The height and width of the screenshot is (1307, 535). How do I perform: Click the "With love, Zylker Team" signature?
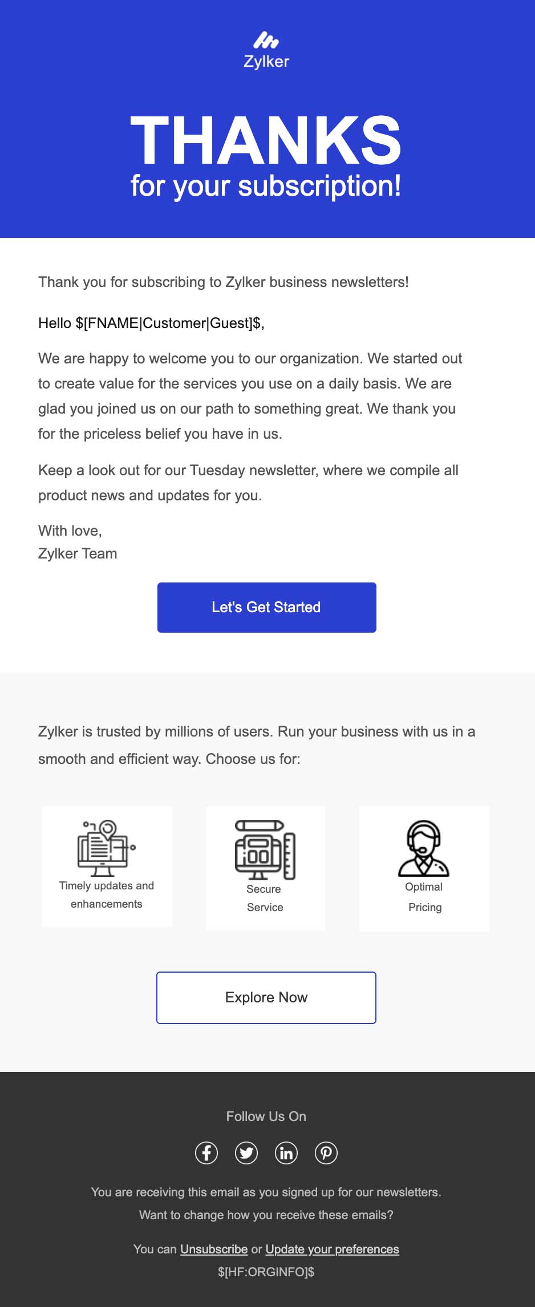pyautogui.click(x=78, y=542)
